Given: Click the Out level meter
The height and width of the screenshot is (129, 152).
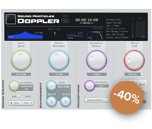Looking at the screenshot, I should pyautogui.click(x=140, y=29).
